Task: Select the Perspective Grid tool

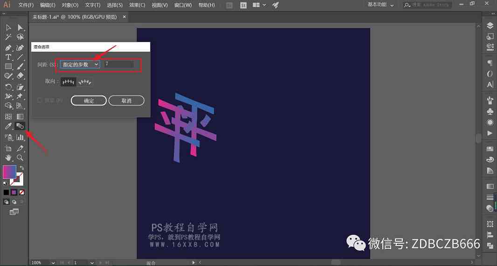Action: click(x=20, y=105)
